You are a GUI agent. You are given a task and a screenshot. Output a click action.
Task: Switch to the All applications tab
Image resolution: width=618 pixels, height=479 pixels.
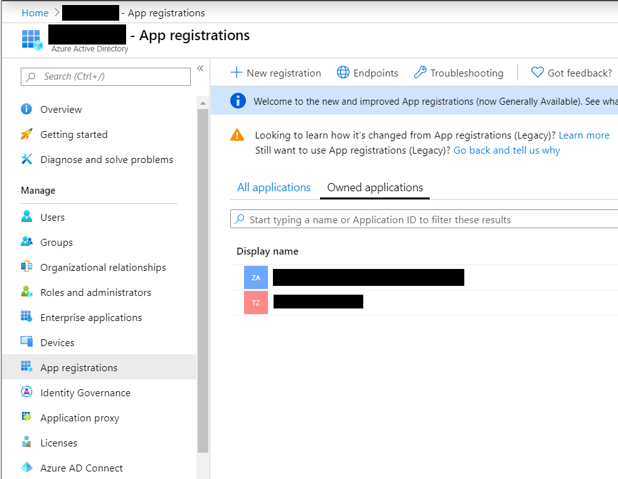(274, 187)
